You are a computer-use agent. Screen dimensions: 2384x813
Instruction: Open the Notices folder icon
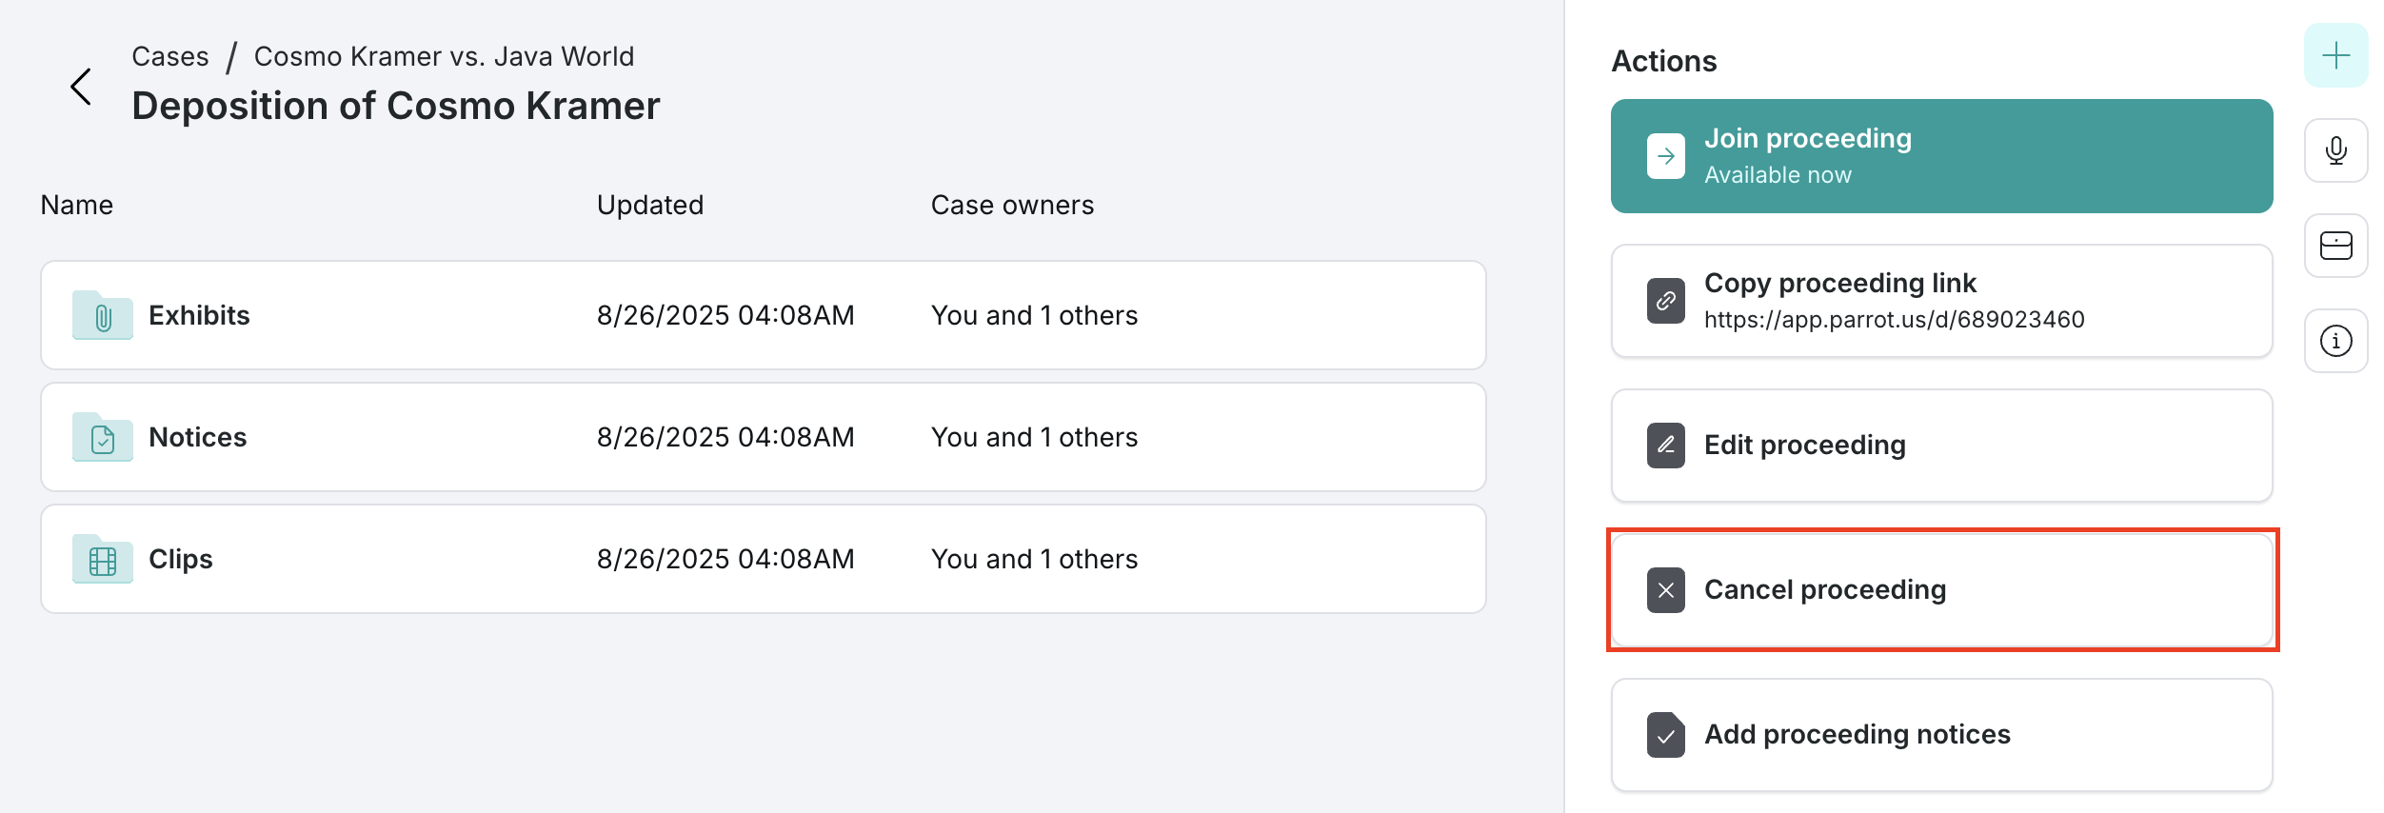103,437
